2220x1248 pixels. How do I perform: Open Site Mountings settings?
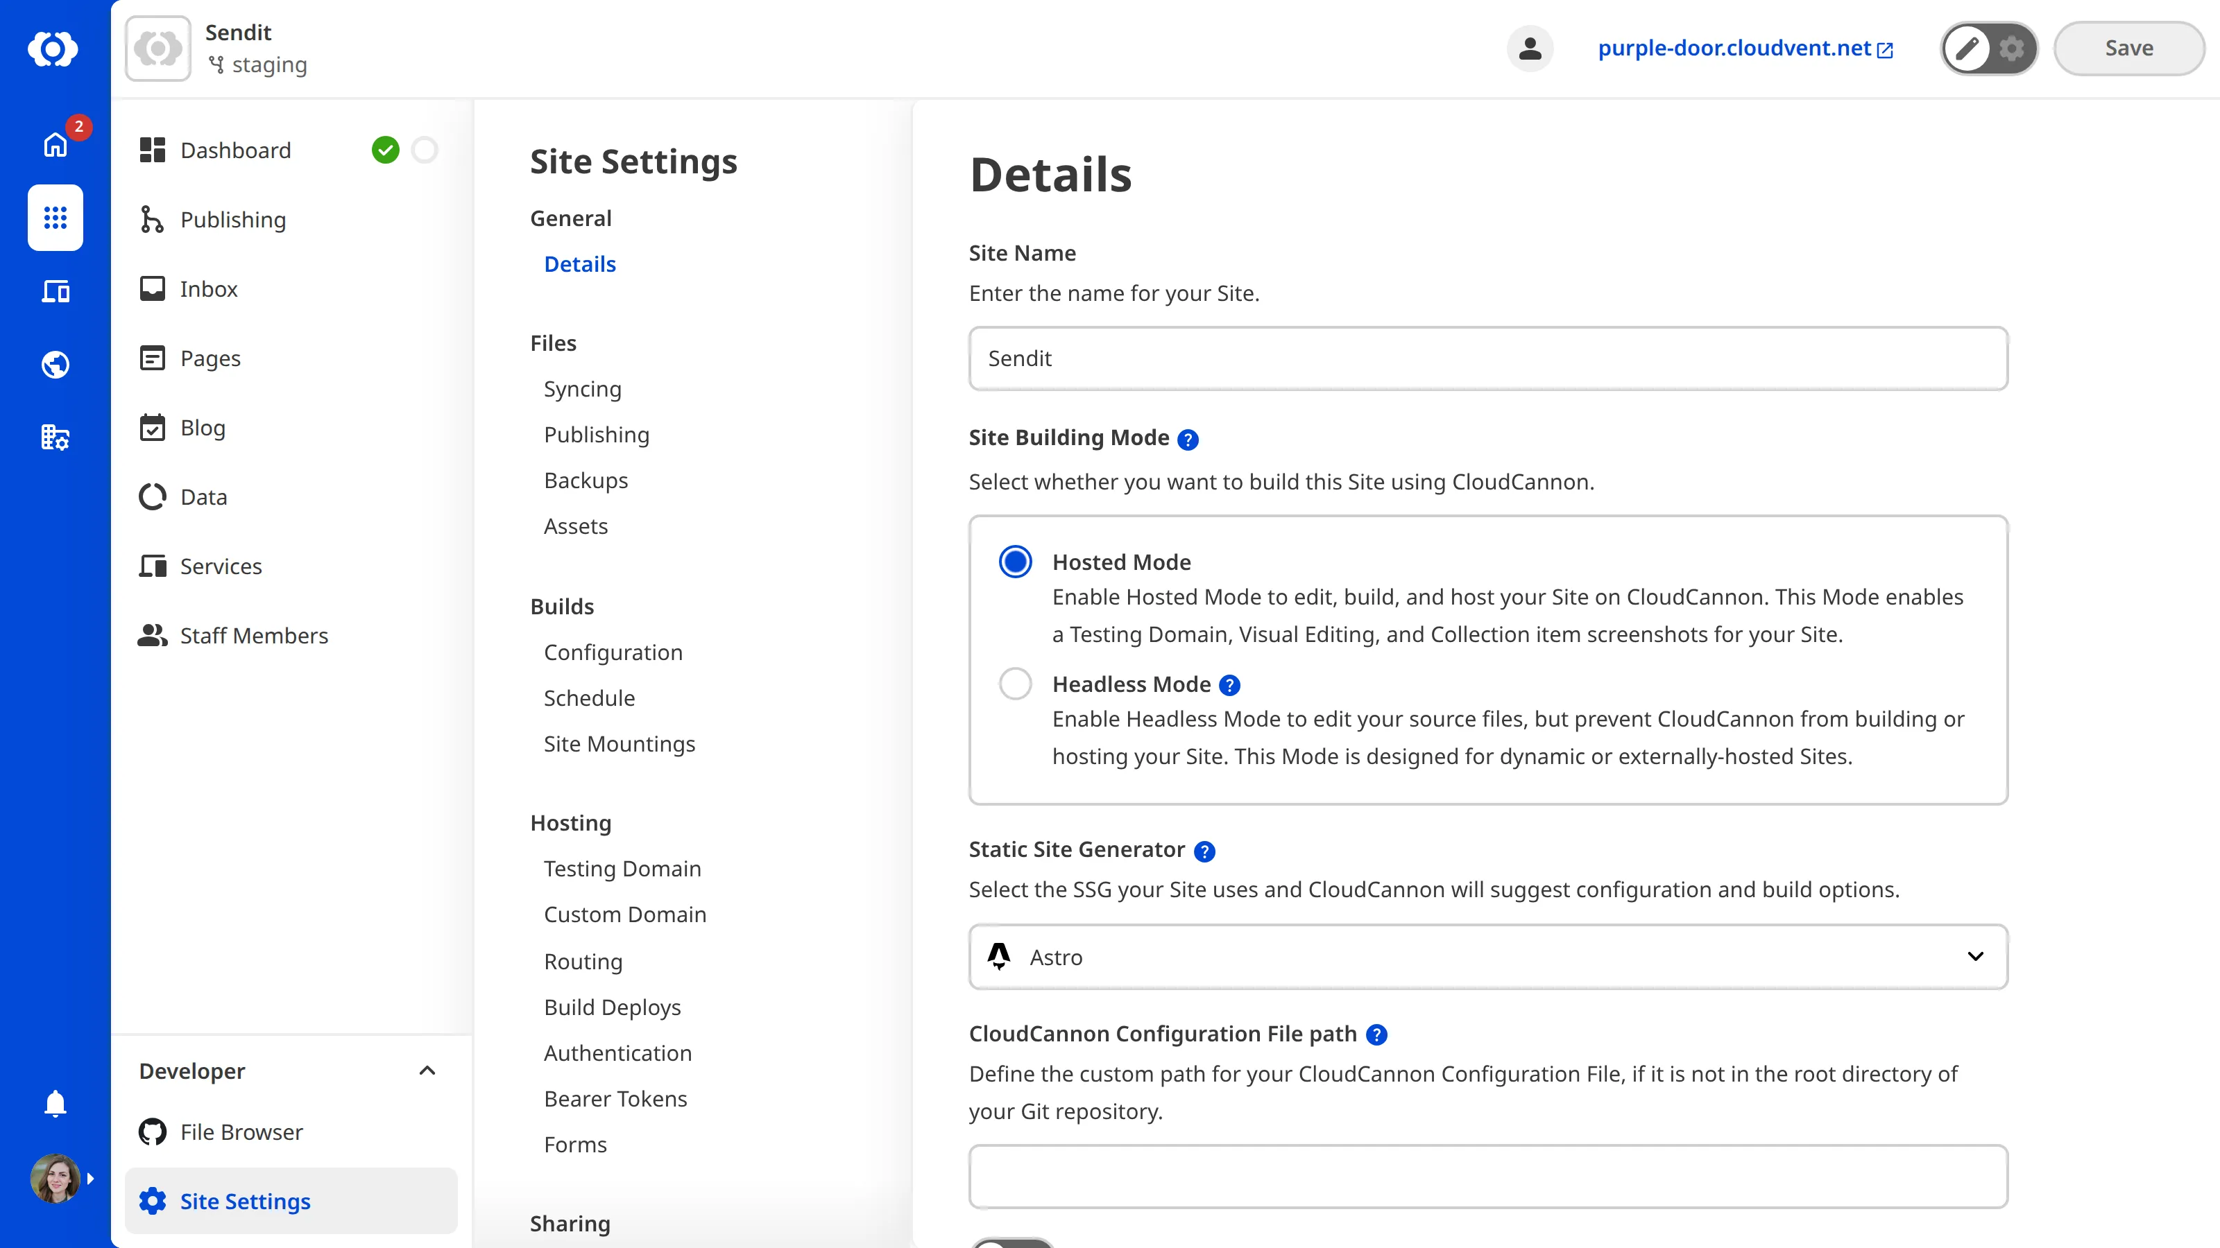(x=620, y=743)
